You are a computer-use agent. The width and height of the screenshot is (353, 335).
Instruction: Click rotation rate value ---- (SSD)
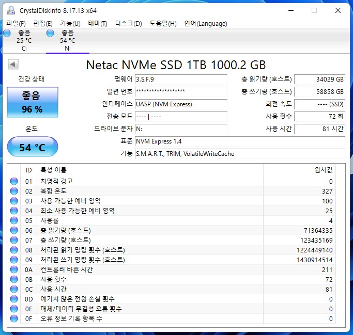320,104
